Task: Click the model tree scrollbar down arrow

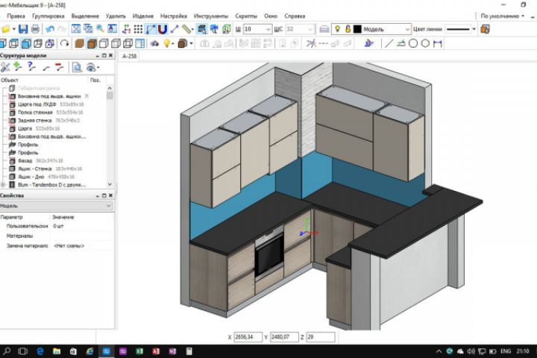Action: 110,184
